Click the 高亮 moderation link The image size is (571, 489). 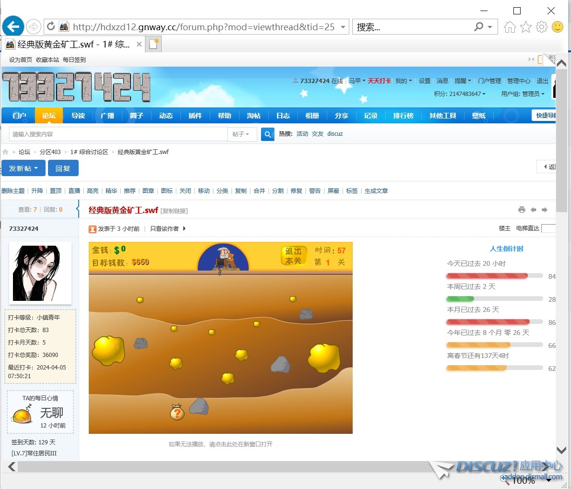tap(93, 191)
